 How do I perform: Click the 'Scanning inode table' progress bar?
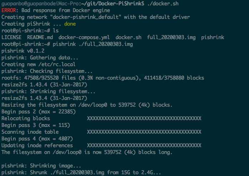coord(144,132)
